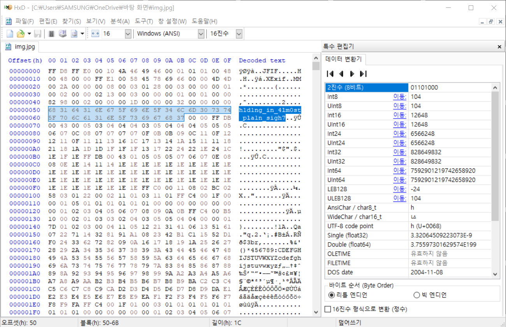
Task: Click 이동 link for ULEB128
Action: (x=399, y=198)
